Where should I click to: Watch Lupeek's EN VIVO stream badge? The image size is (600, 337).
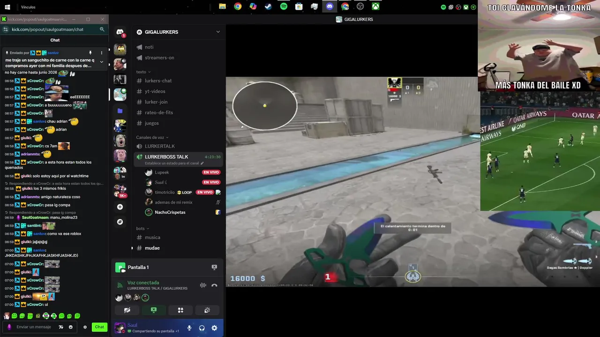click(211, 172)
